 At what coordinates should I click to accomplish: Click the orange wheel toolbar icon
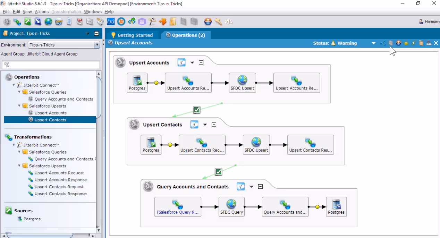coord(121,22)
